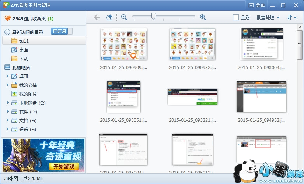Expand 本地磁盘 (C:) drive

8,103
